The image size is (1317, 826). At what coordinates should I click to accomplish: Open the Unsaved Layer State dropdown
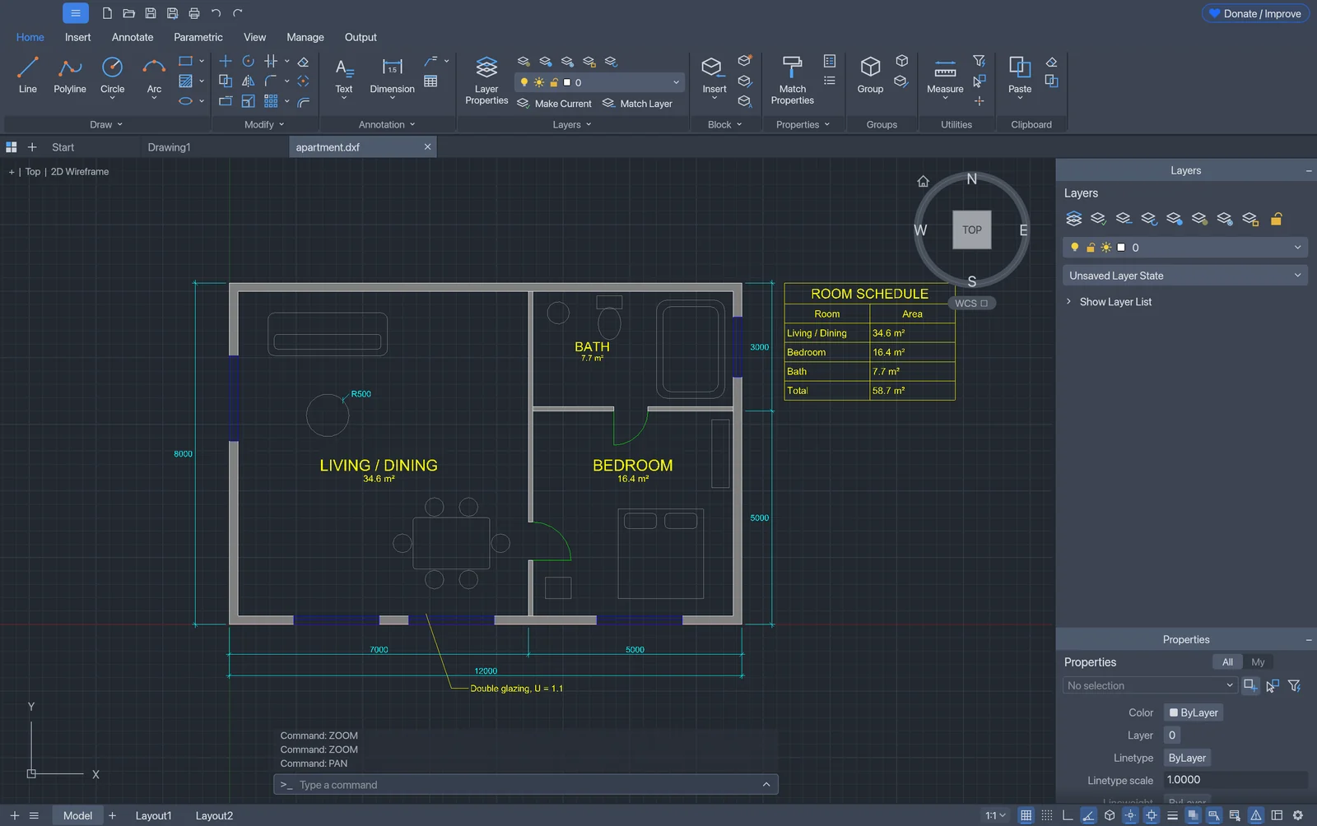pos(1185,276)
